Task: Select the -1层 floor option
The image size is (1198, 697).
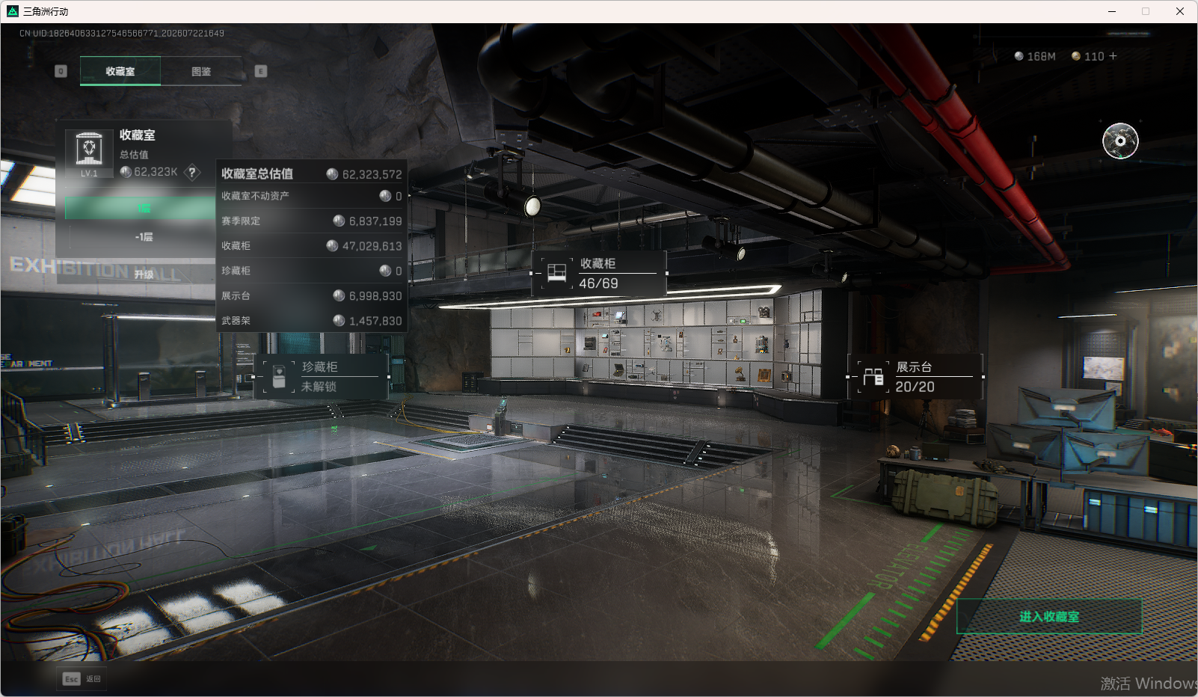Action: pyautogui.click(x=143, y=236)
